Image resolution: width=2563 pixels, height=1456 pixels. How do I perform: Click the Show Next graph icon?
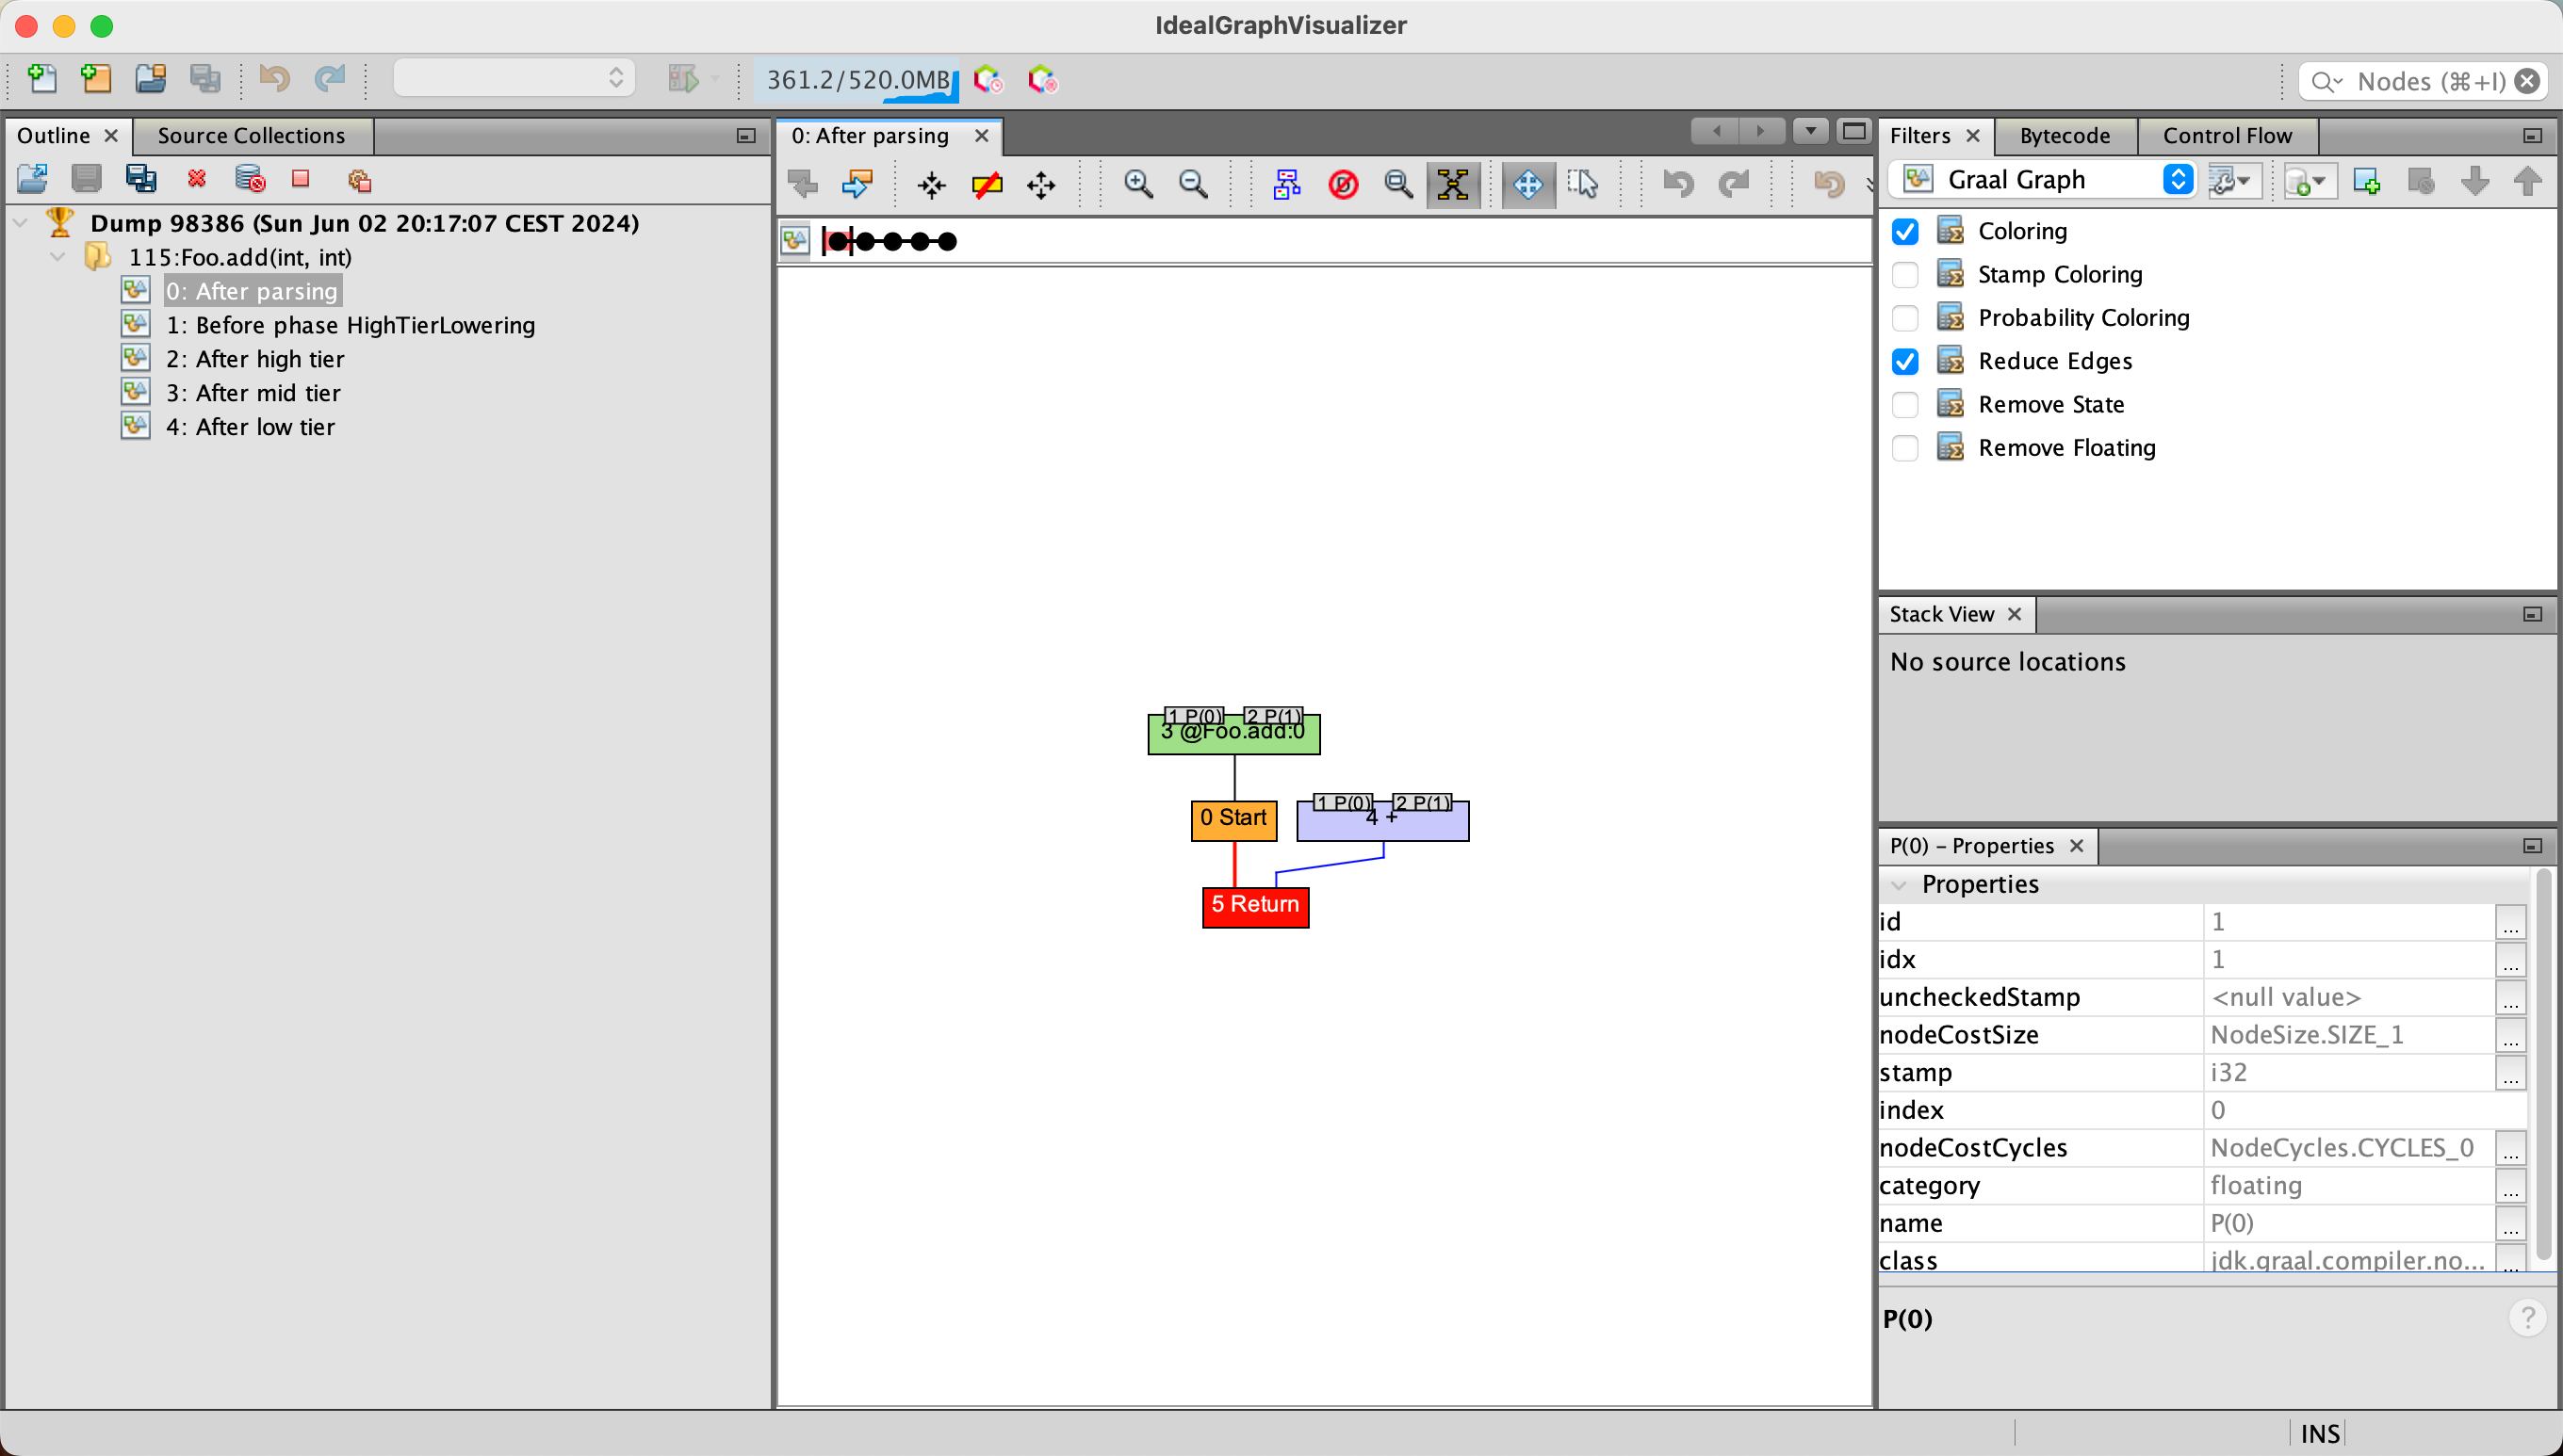(857, 184)
